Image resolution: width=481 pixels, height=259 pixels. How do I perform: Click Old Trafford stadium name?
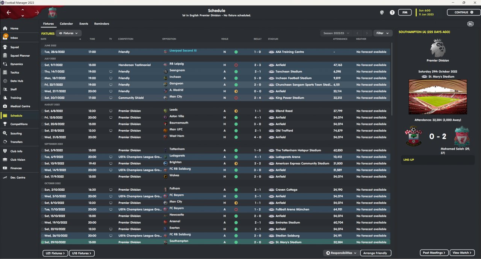click(x=284, y=131)
